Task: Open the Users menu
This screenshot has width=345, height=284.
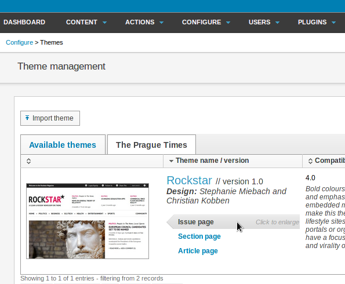Action: pyautogui.click(x=264, y=22)
